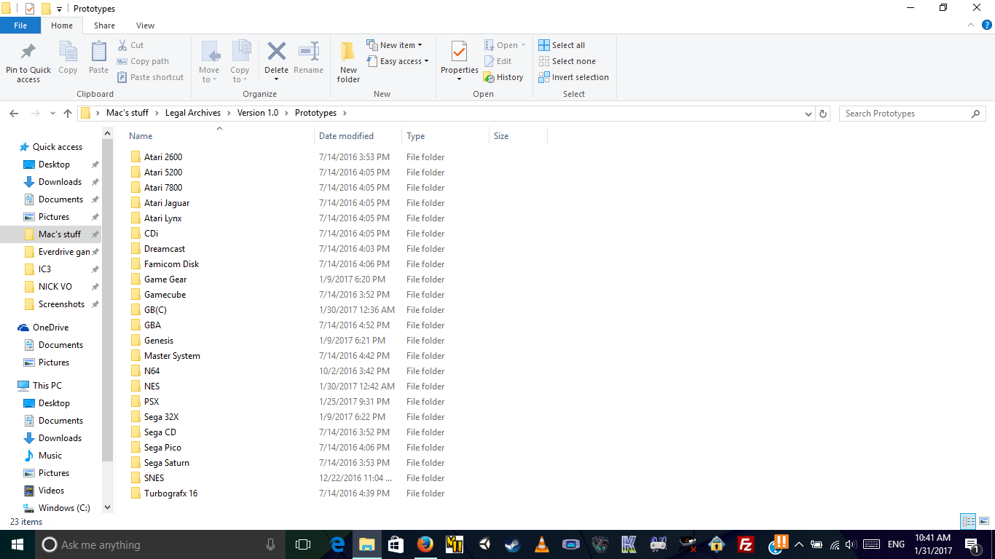
Task: Click Paste shortcut command
Action: [x=150, y=77]
